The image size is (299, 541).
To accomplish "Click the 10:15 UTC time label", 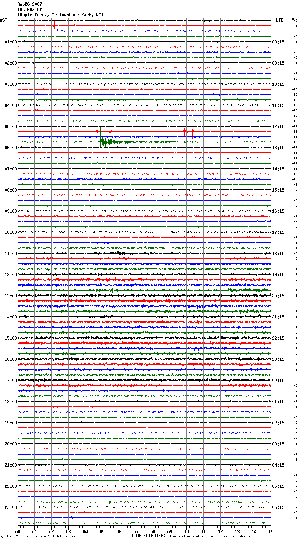I will [278, 84].
